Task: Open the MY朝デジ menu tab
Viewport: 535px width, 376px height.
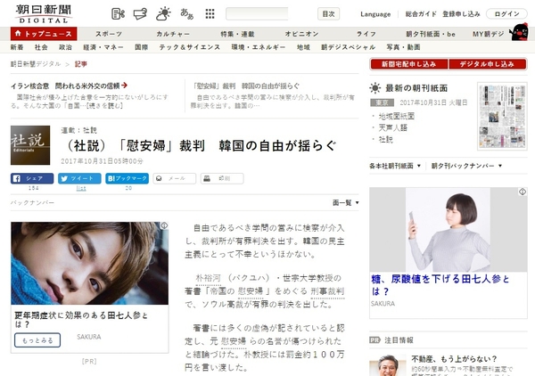Action: pyautogui.click(x=489, y=34)
